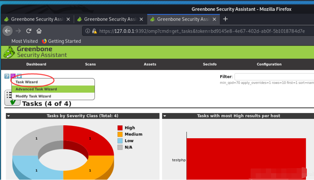314x180 pixels.
Task: Open a new tab with the plus icon
Action: pos(225,19)
